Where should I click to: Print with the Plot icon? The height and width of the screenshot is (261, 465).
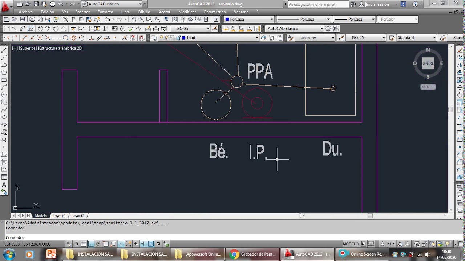pyautogui.click(x=32, y=19)
